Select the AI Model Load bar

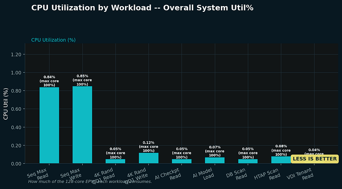point(215,160)
